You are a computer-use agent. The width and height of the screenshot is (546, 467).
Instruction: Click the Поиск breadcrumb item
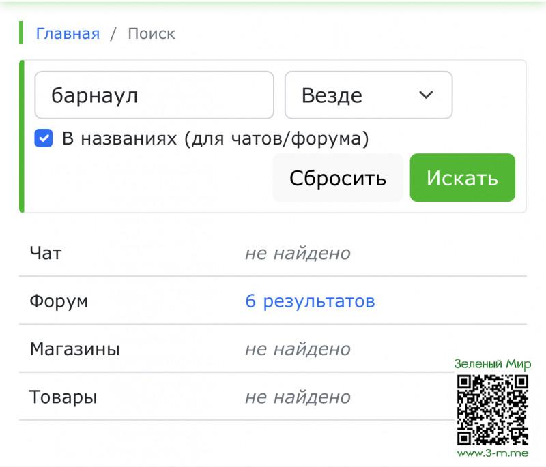[x=152, y=33]
